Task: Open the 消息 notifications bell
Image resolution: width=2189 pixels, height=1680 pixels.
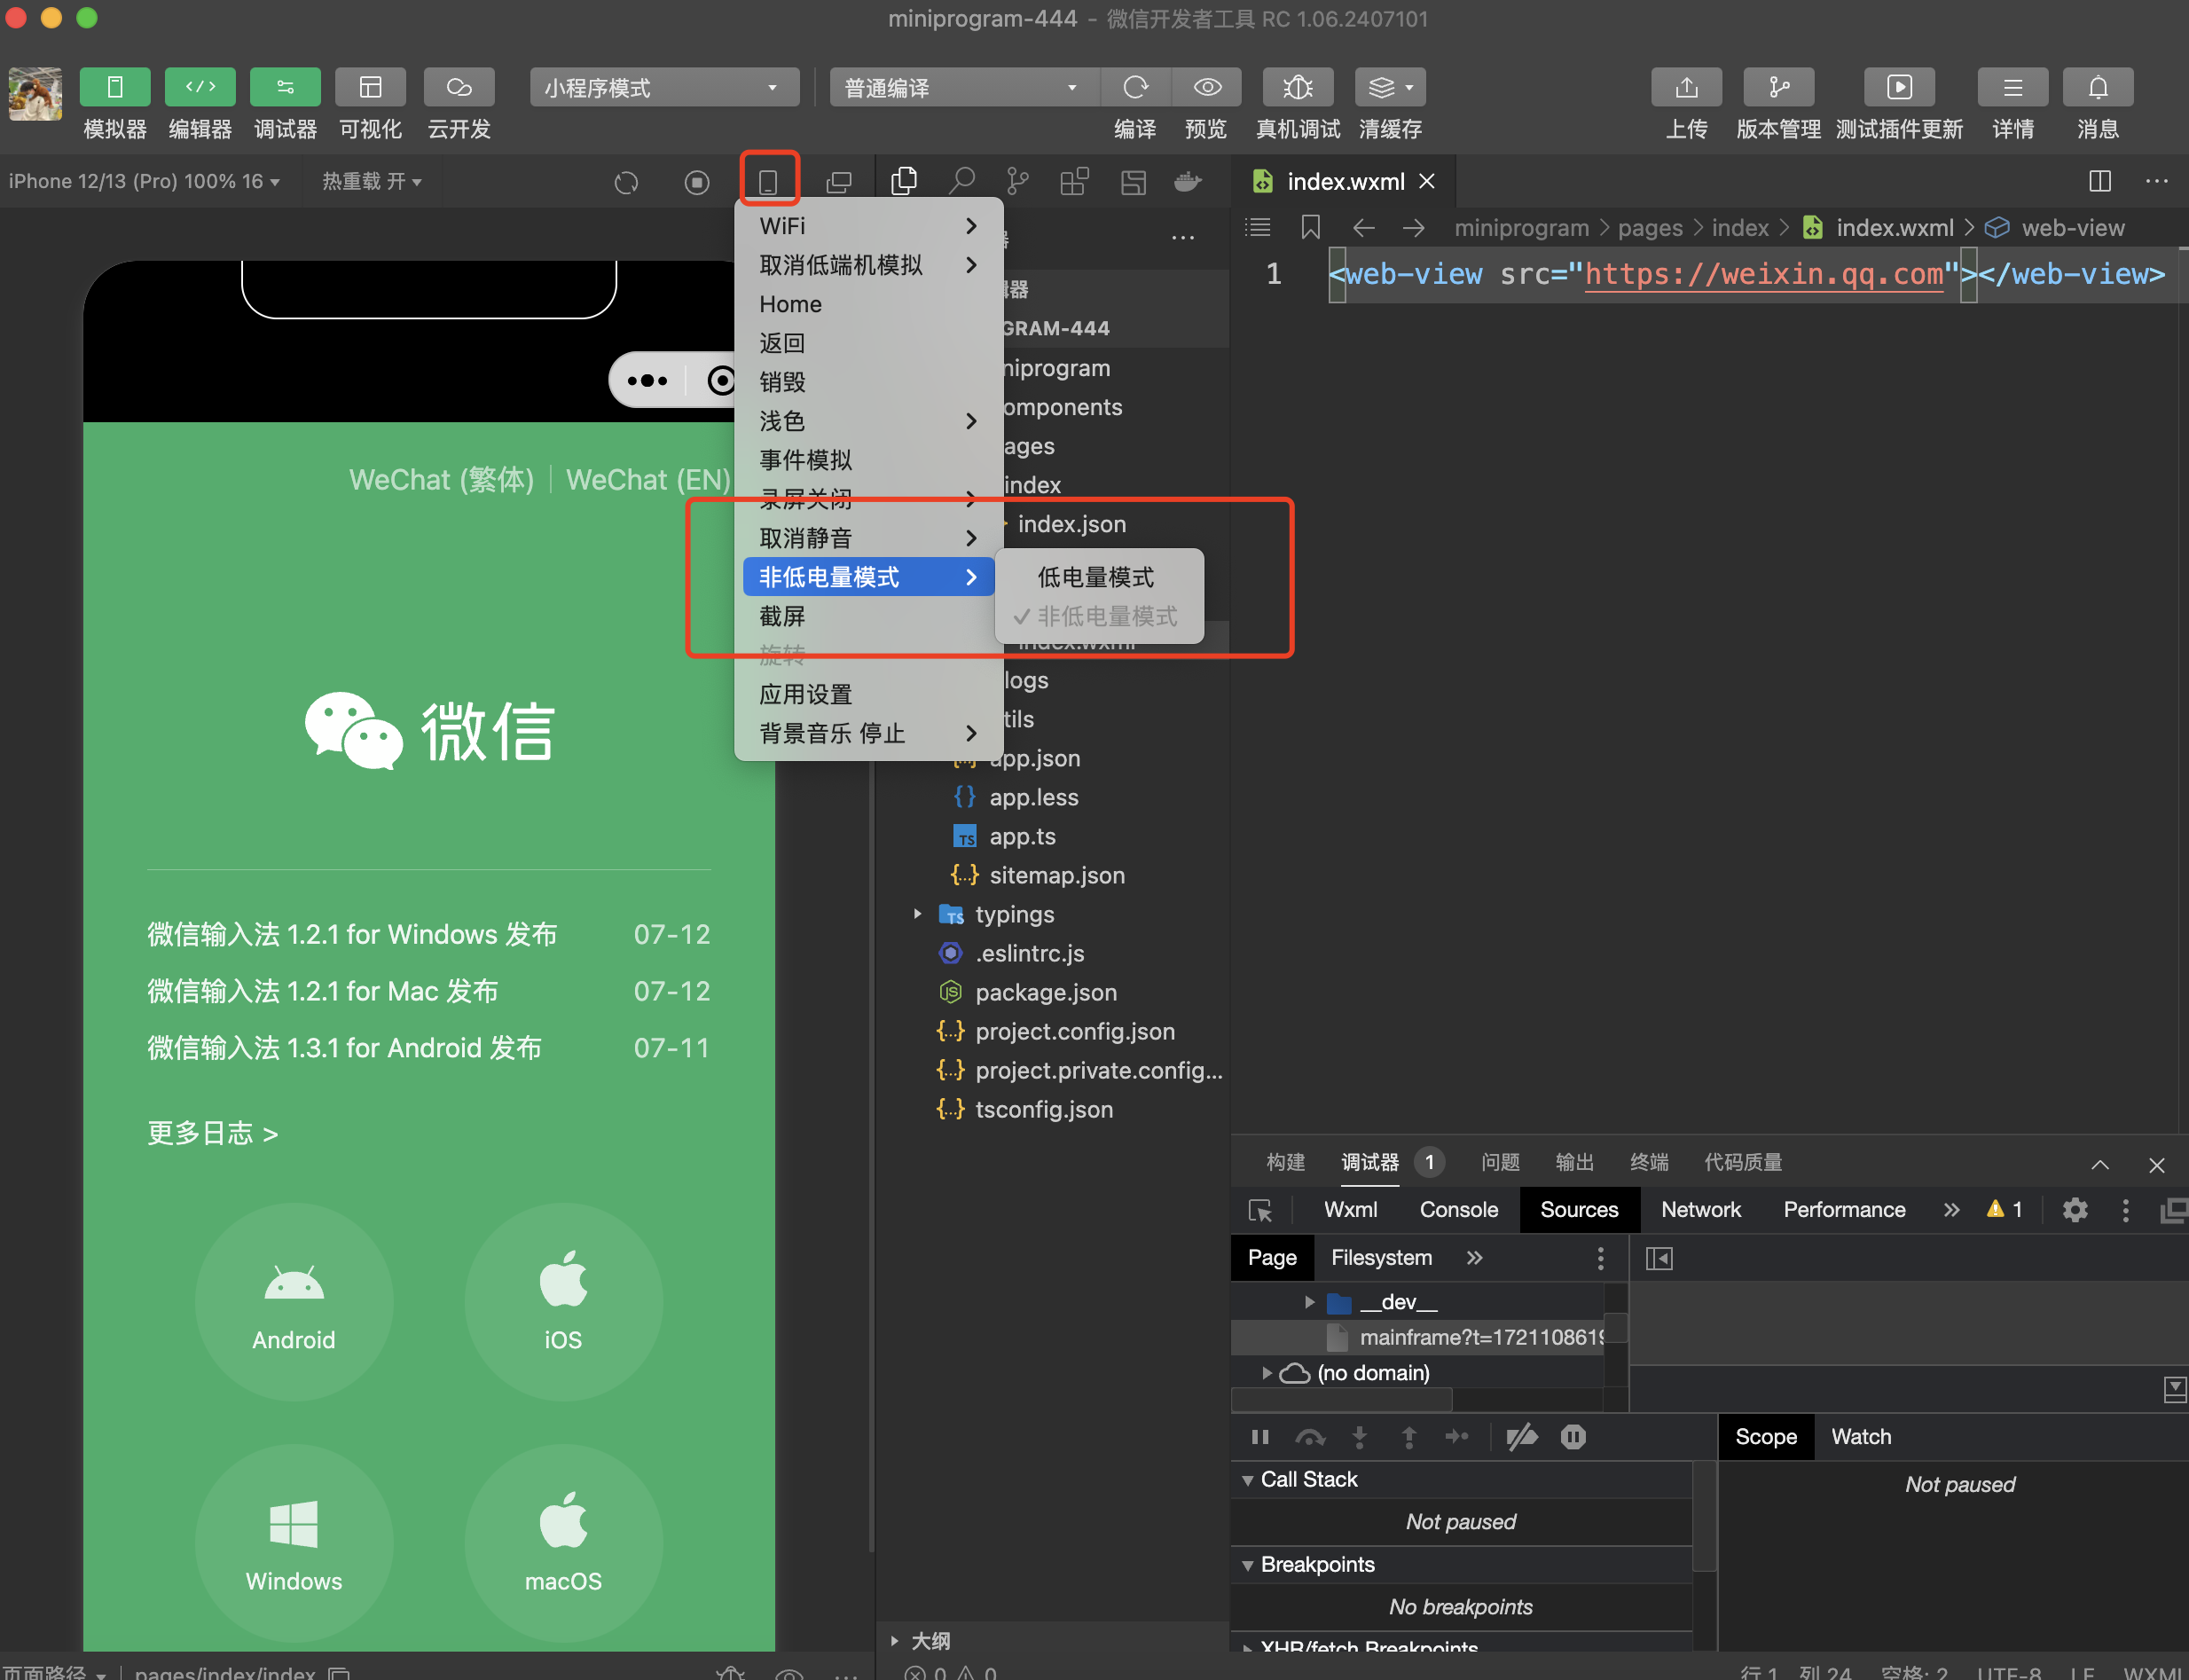Action: coord(2097,87)
